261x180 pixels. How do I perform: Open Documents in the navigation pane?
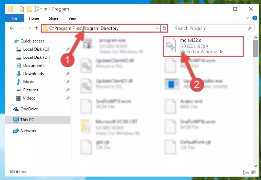(x=34, y=66)
